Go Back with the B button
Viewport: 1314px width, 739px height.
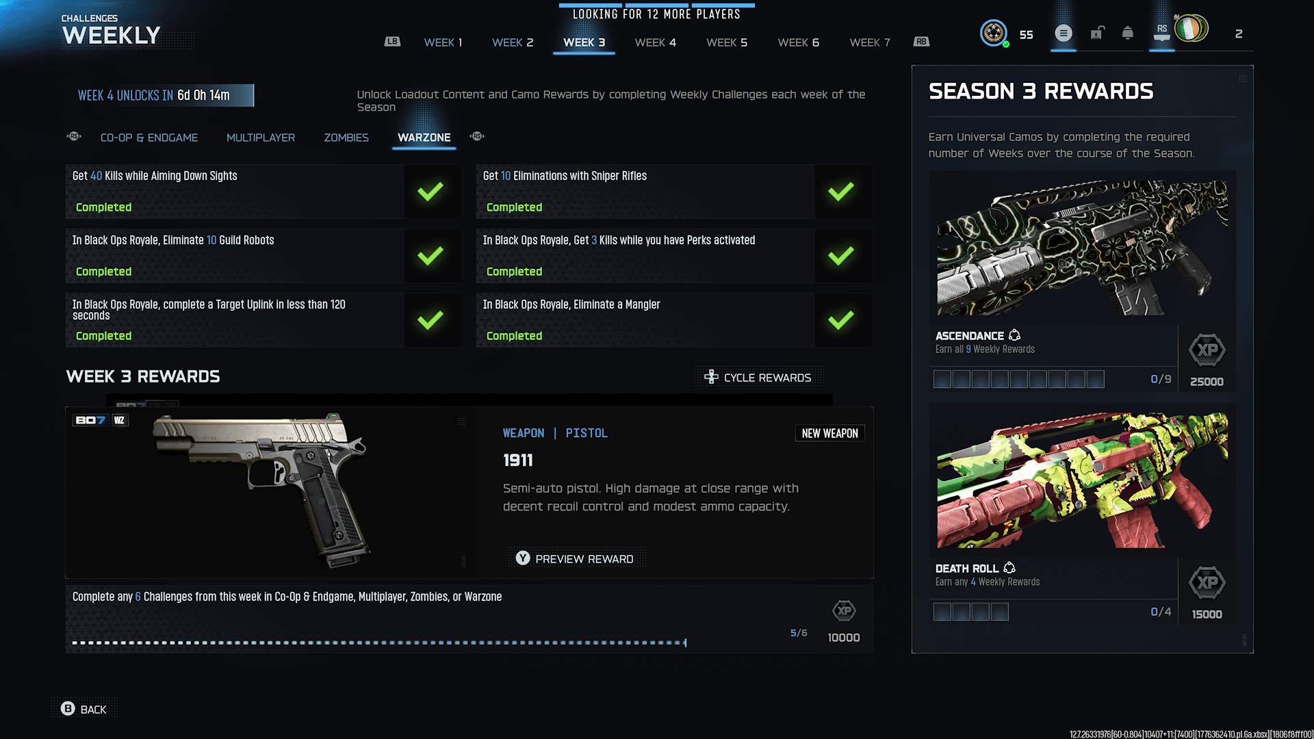(83, 709)
